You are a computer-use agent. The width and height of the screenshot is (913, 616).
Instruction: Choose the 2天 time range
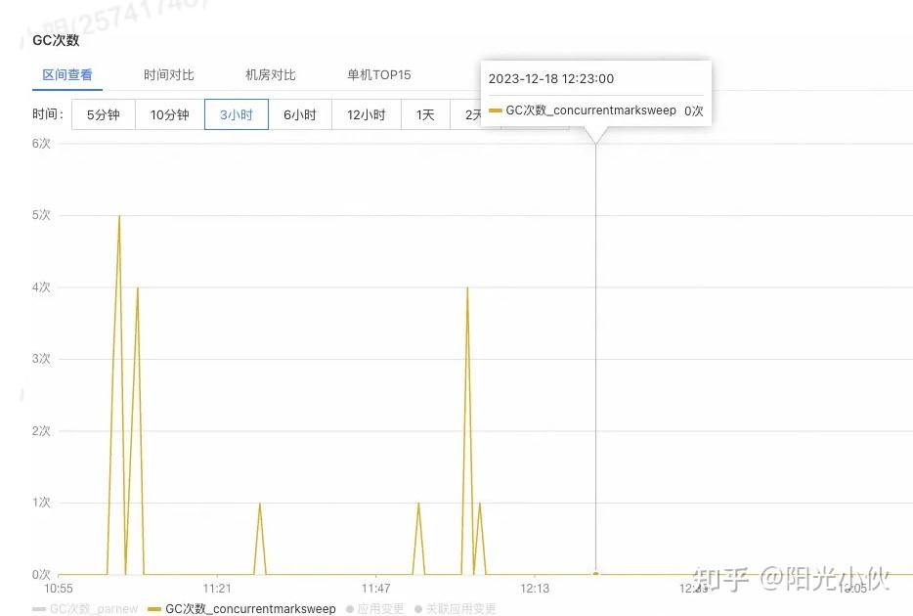(474, 114)
